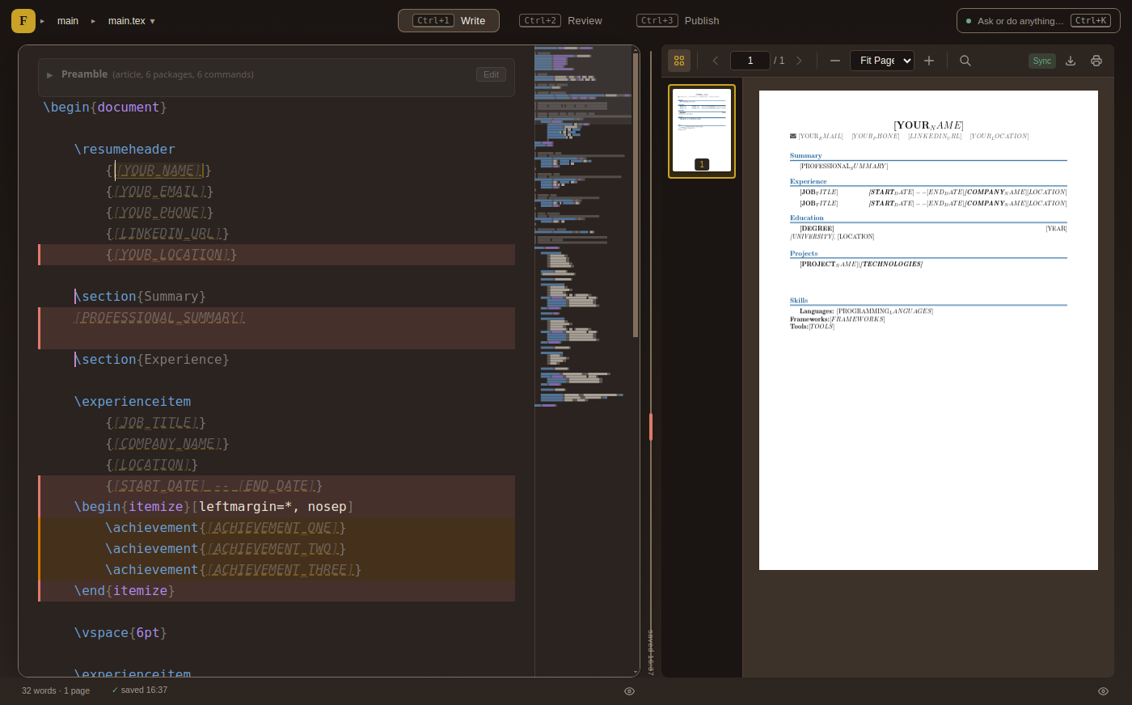Switch to the Write tab

[x=449, y=21]
